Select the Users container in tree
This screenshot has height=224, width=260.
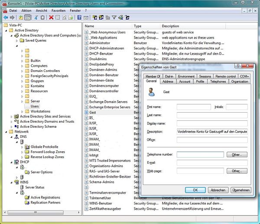tap(35, 106)
